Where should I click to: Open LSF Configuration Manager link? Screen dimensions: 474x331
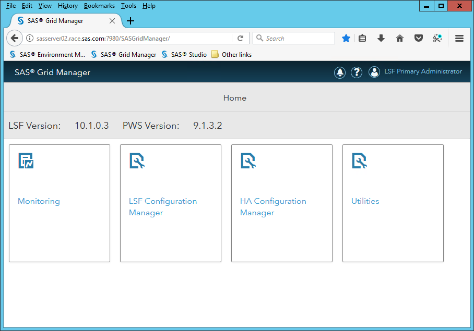(x=163, y=207)
